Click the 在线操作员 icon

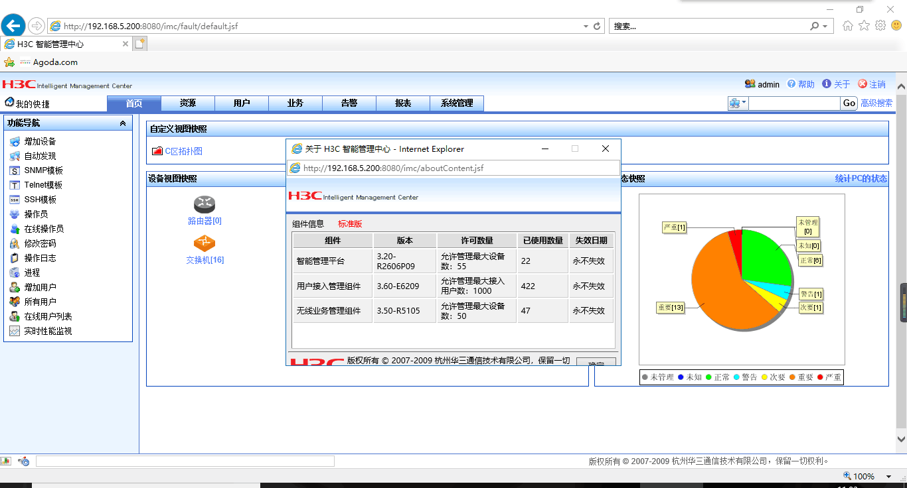click(x=15, y=229)
